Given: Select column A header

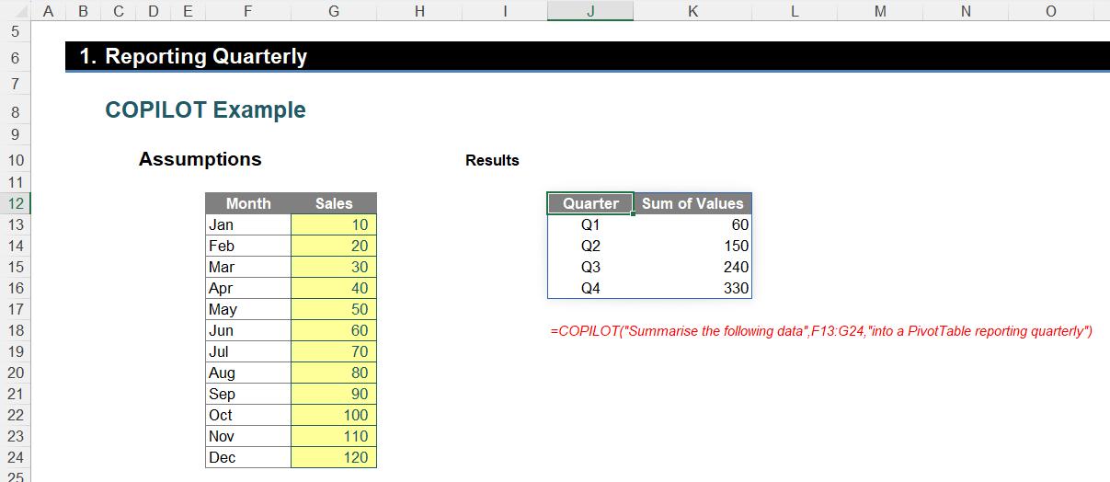Looking at the screenshot, I should 48,11.
